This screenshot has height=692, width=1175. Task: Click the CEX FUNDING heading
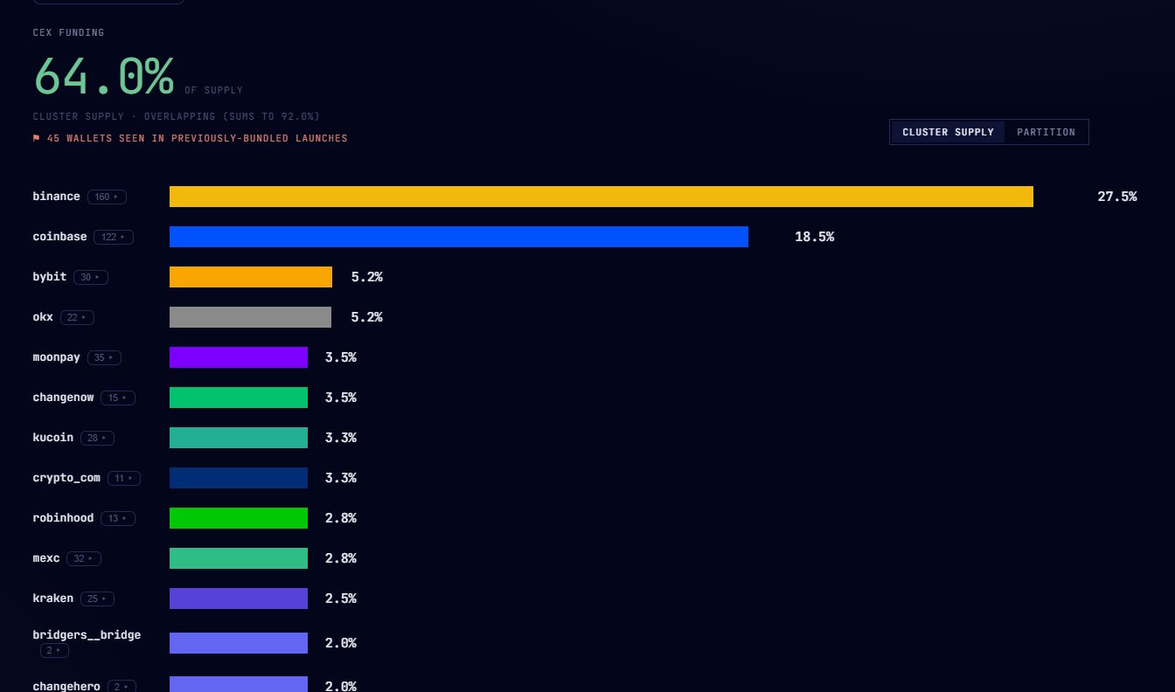coord(68,32)
